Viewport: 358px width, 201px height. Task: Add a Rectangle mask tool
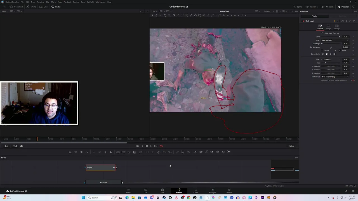click(x=147, y=152)
